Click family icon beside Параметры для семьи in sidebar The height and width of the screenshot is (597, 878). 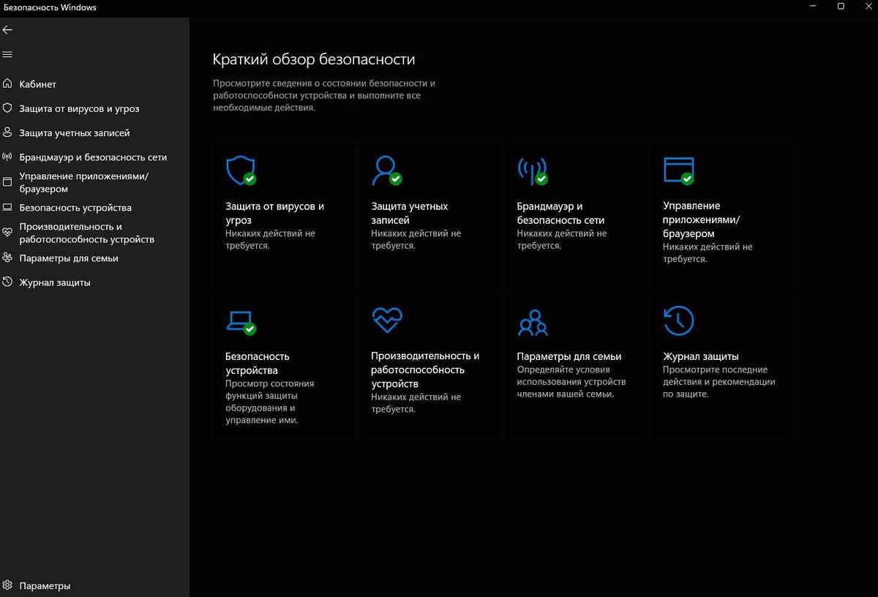tap(7, 258)
